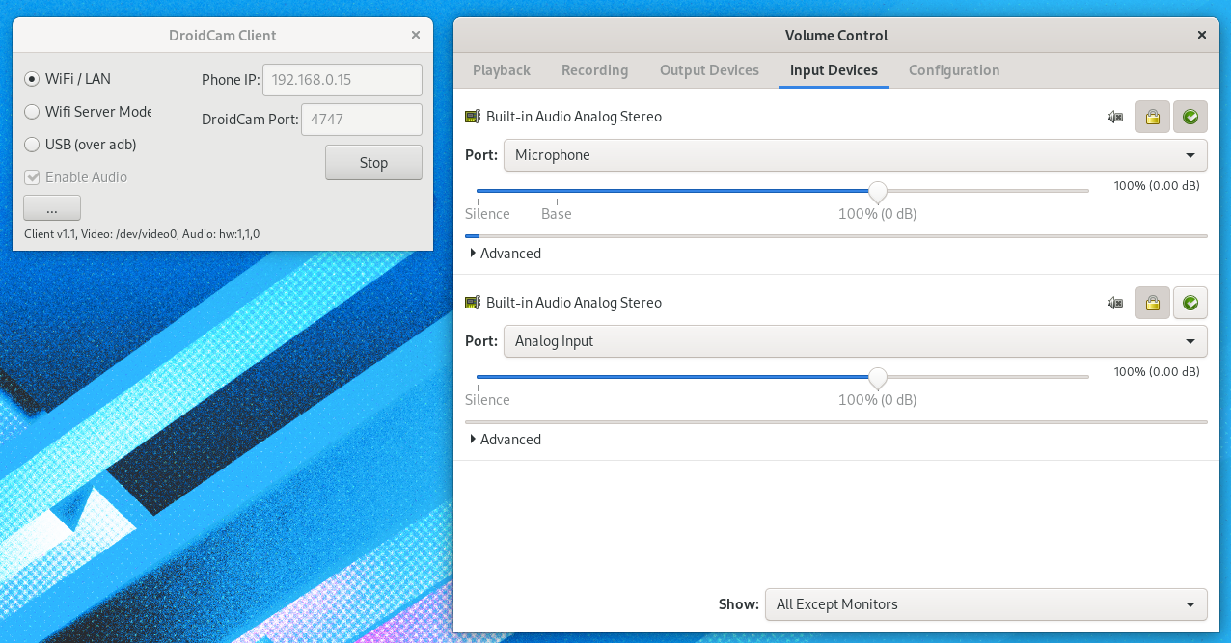Open the Microphone port dropdown

pyautogui.click(x=855, y=155)
